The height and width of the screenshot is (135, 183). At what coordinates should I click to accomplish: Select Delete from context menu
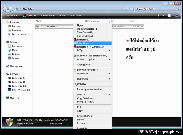coord(92,120)
